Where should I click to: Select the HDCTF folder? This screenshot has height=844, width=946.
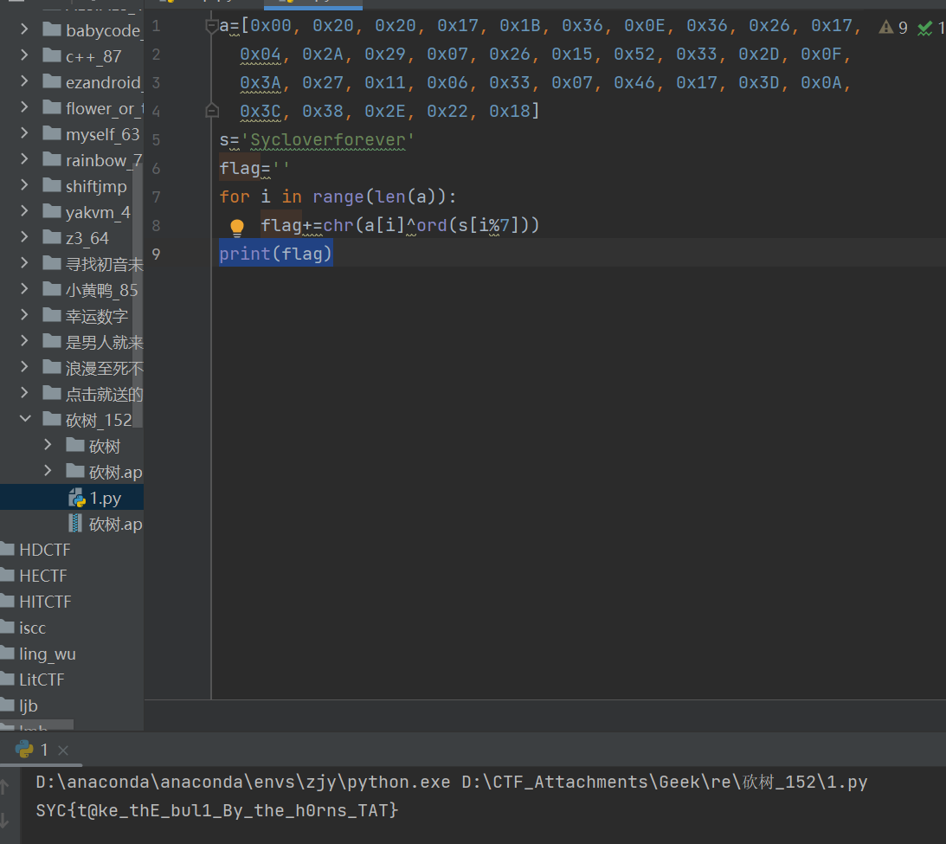pos(44,550)
